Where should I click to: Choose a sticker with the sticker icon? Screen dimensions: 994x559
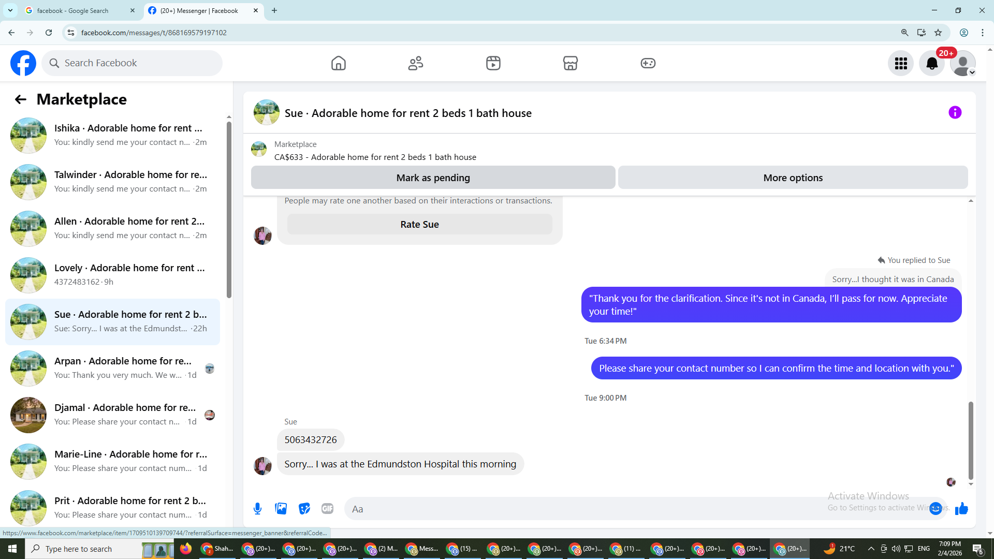pyautogui.click(x=304, y=509)
